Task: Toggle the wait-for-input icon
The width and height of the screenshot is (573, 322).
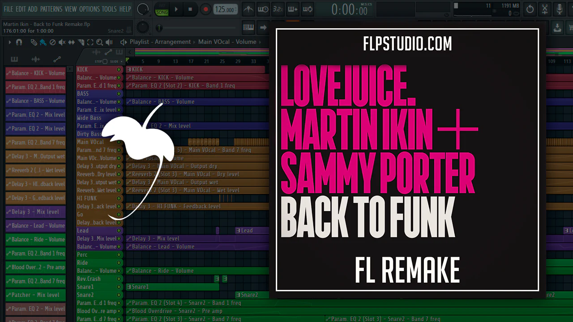Action: 263,9
